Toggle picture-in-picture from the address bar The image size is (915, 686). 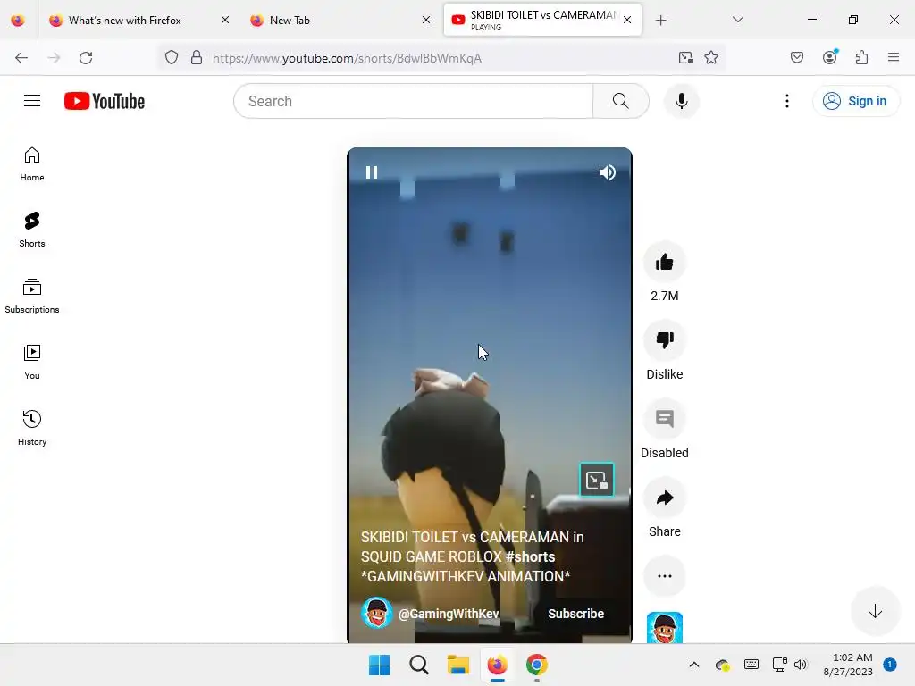(x=685, y=58)
